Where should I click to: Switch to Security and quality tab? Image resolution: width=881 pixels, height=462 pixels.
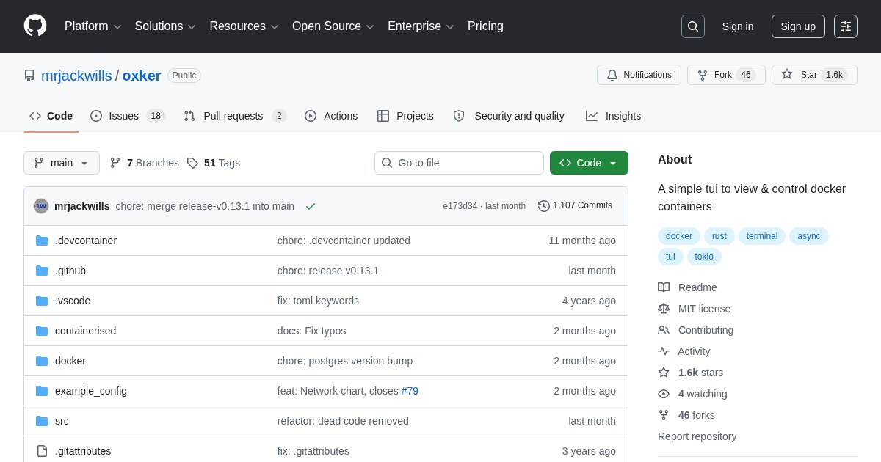(509, 116)
